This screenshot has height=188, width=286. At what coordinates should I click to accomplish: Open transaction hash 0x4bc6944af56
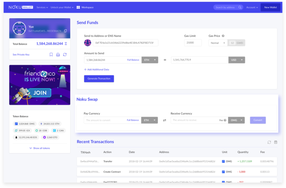tap(90, 162)
